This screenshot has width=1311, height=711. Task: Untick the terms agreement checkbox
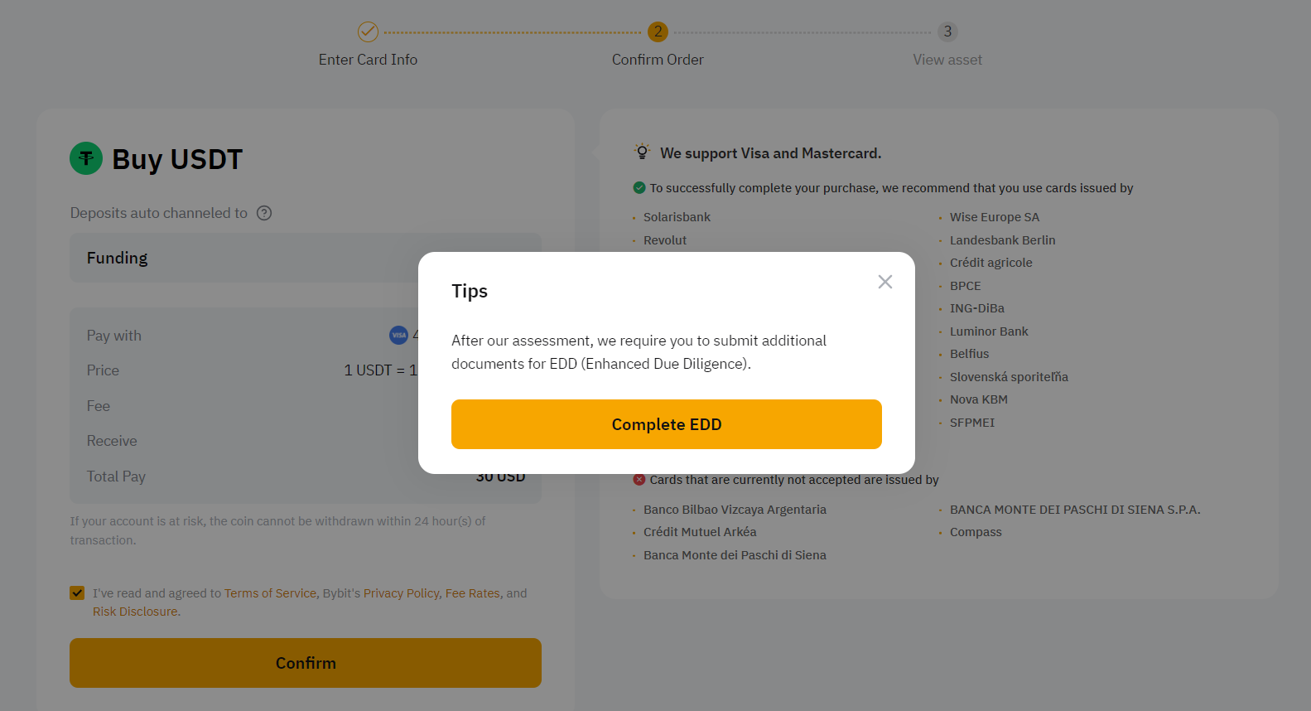point(77,592)
